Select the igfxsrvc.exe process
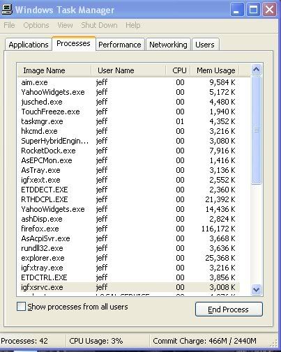This screenshot has width=281, height=352. tap(129, 287)
